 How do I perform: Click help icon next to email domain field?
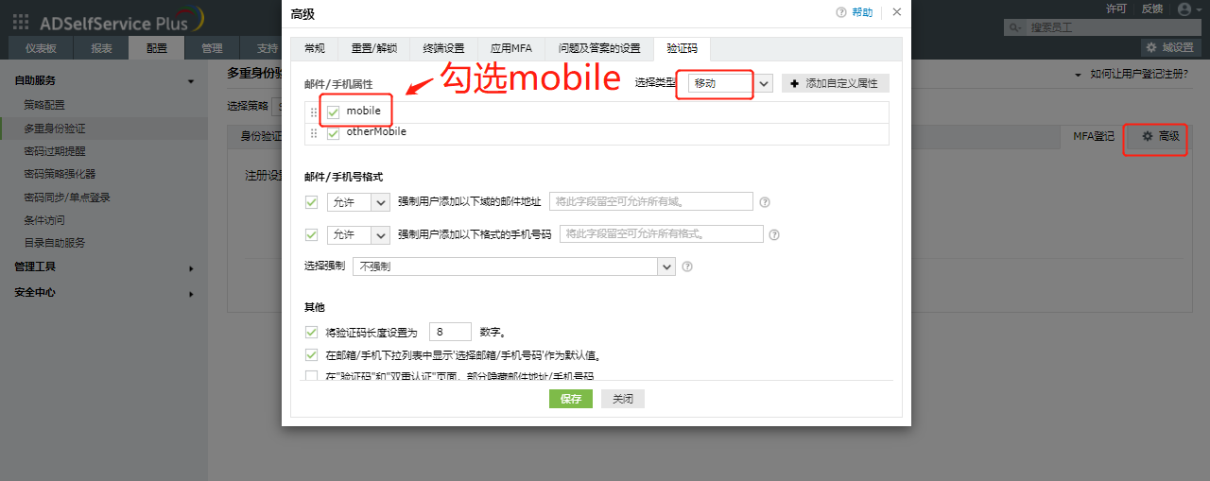point(765,201)
